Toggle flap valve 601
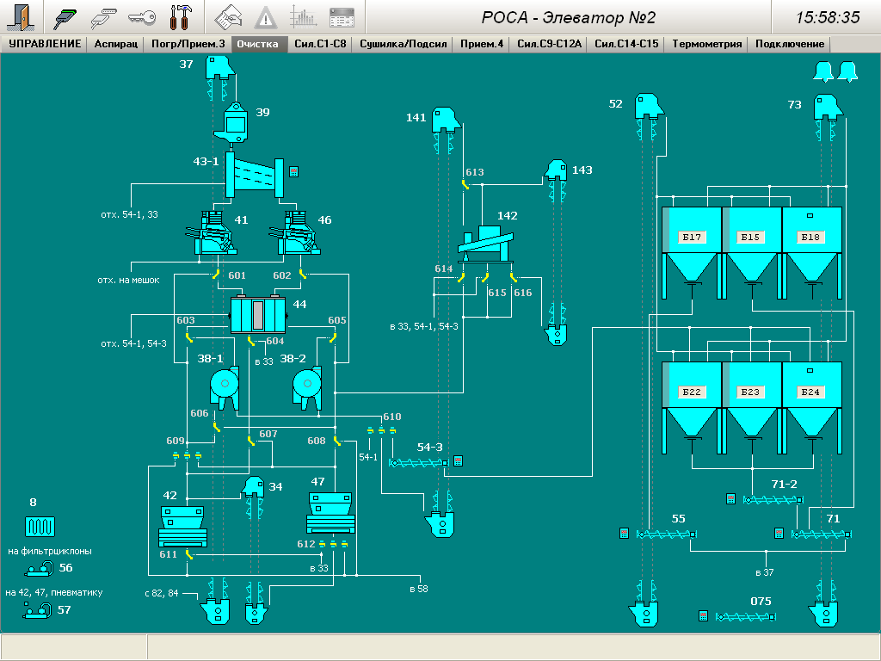 tap(216, 275)
